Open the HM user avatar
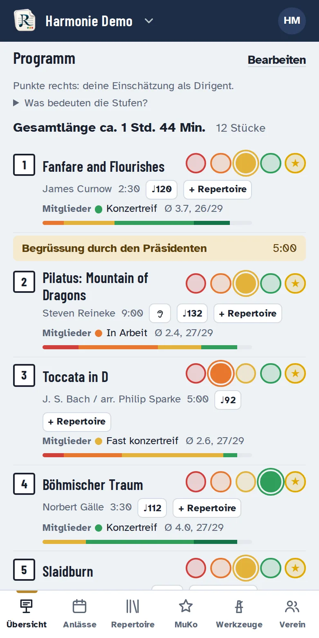Viewport: 319px width, 638px height. point(292,20)
